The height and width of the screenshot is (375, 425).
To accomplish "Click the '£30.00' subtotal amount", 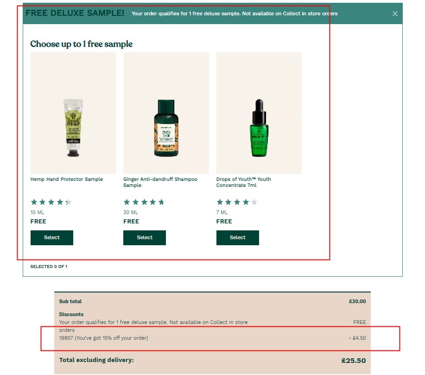I will point(357,301).
